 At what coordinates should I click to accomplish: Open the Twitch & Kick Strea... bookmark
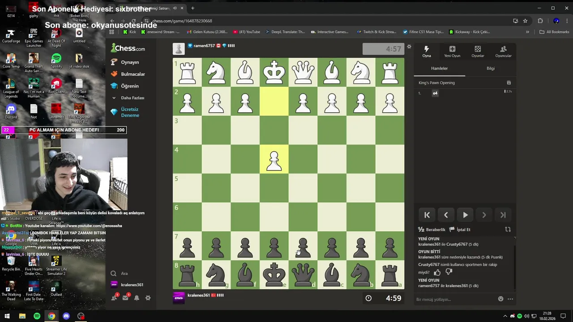point(376,32)
